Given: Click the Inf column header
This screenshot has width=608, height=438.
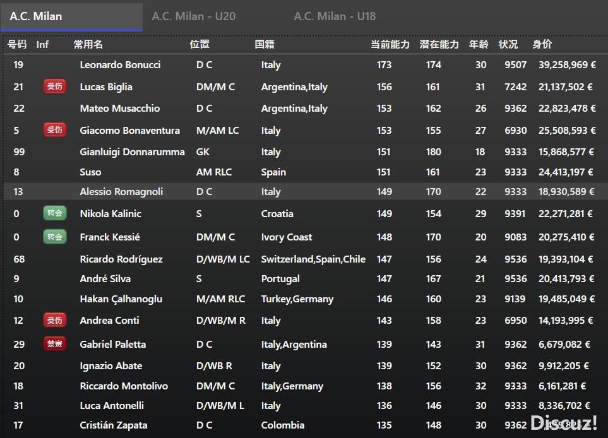Looking at the screenshot, I should (x=42, y=45).
